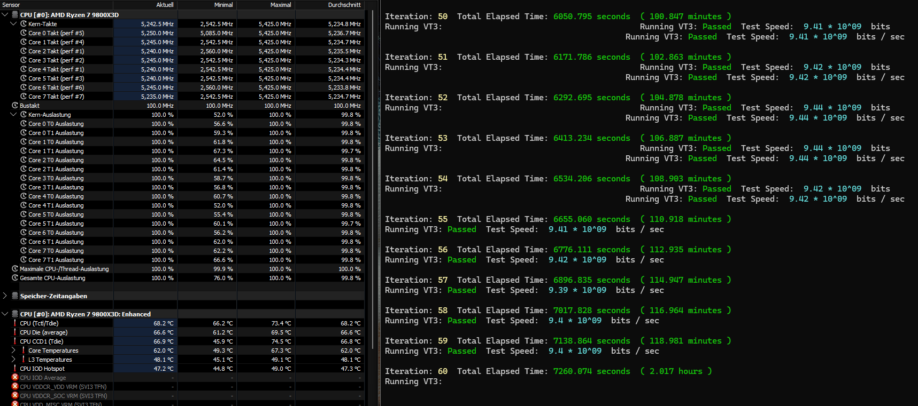
Task: Select the usage icon beside Kern-Auslastung
Action: [24, 115]
